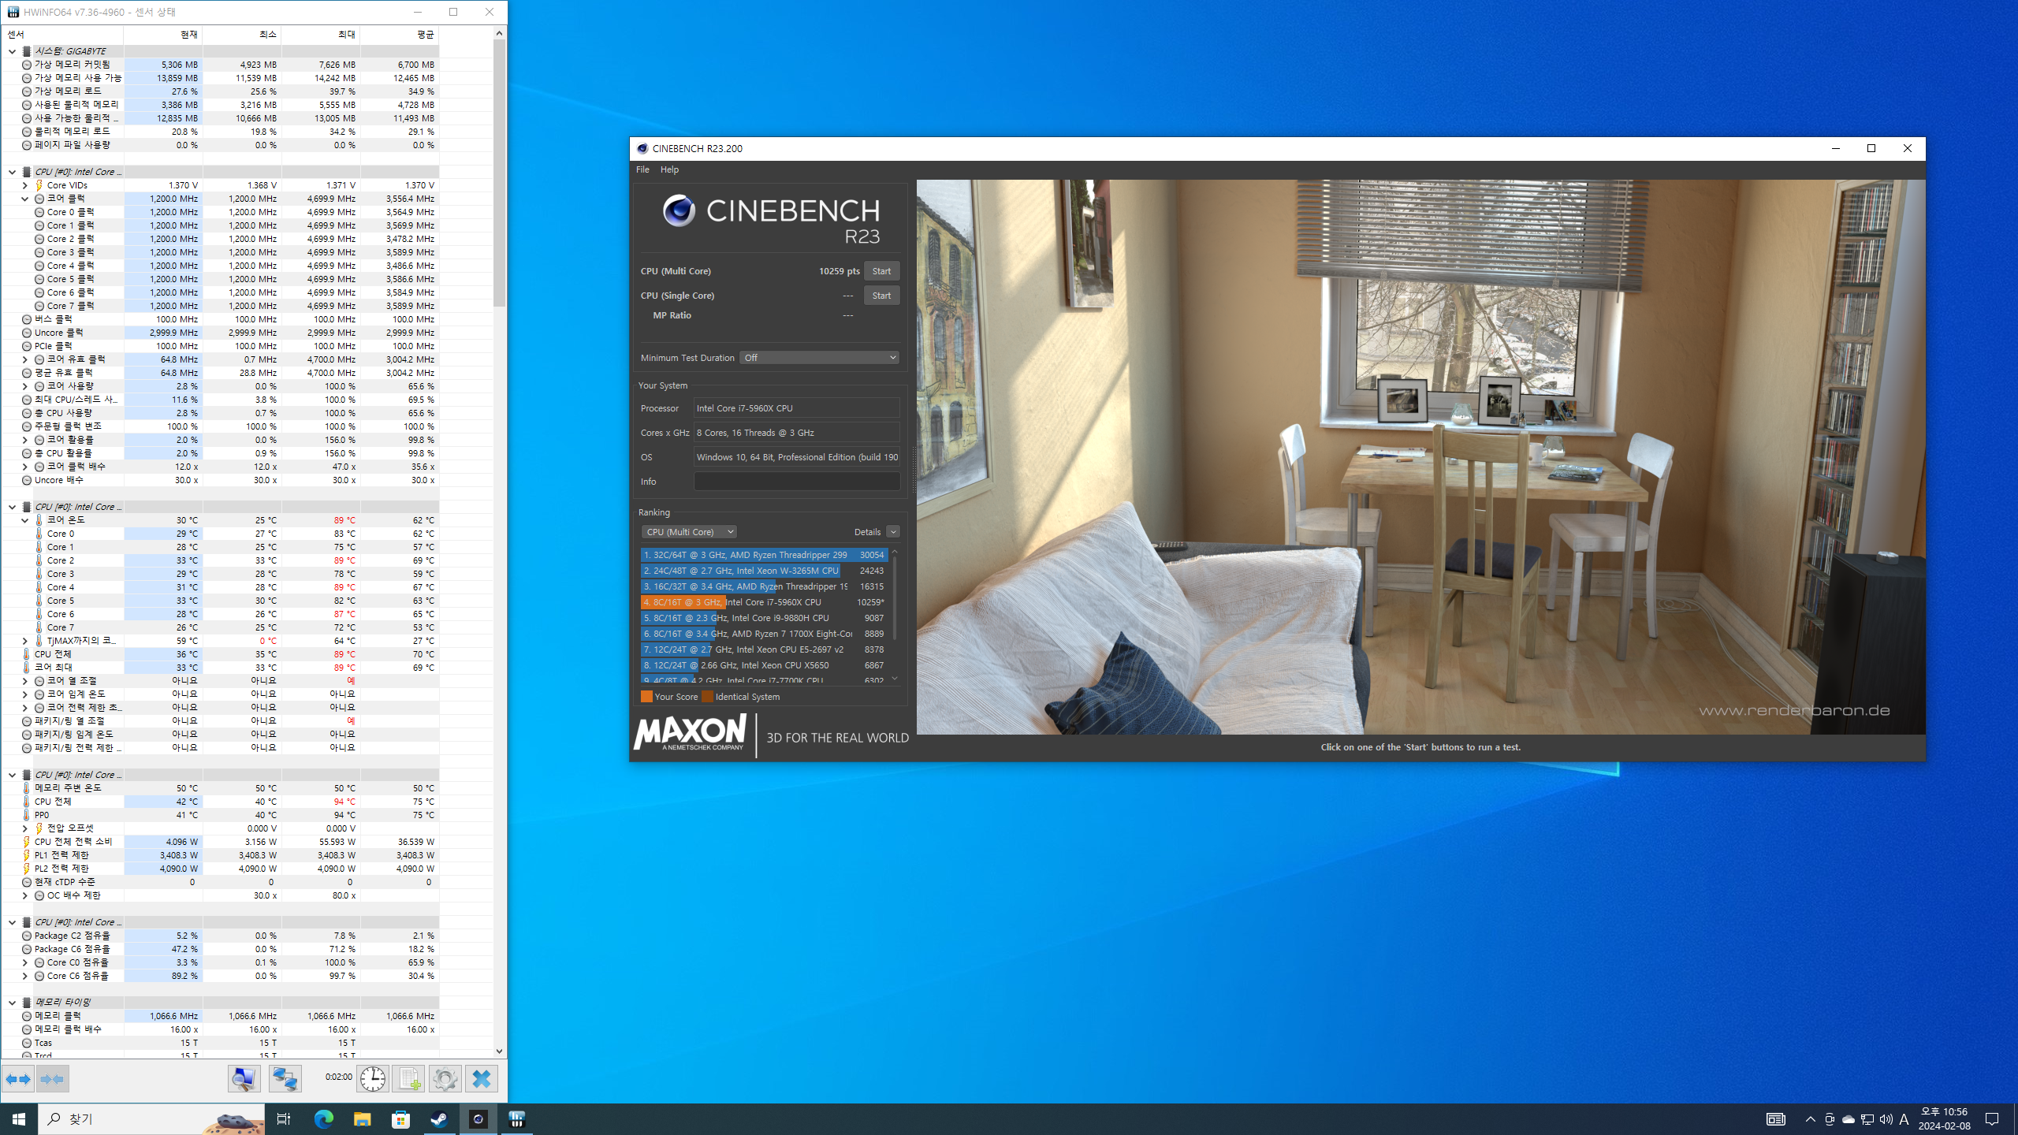Click the network remote monitoring computers icon
Viewport: 2018px width, 1135px height.
click(285, 1079)
